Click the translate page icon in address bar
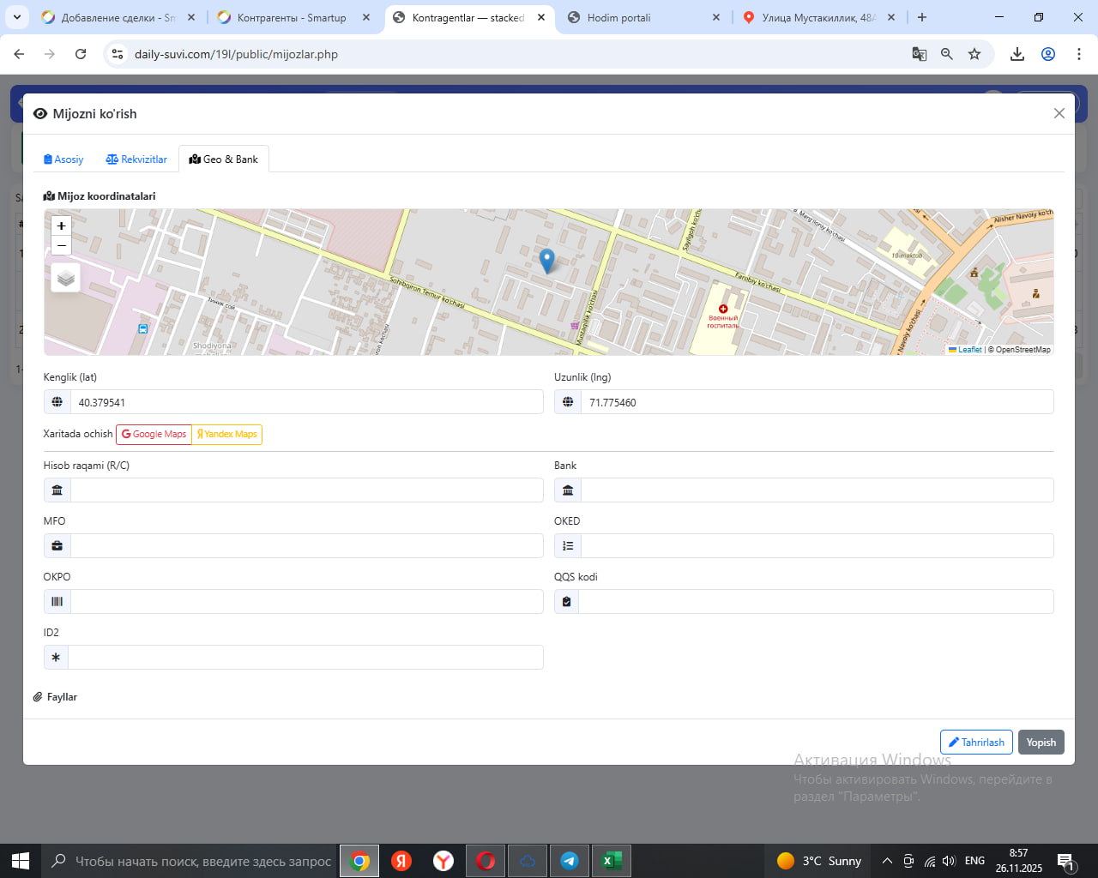 point(919,54)
